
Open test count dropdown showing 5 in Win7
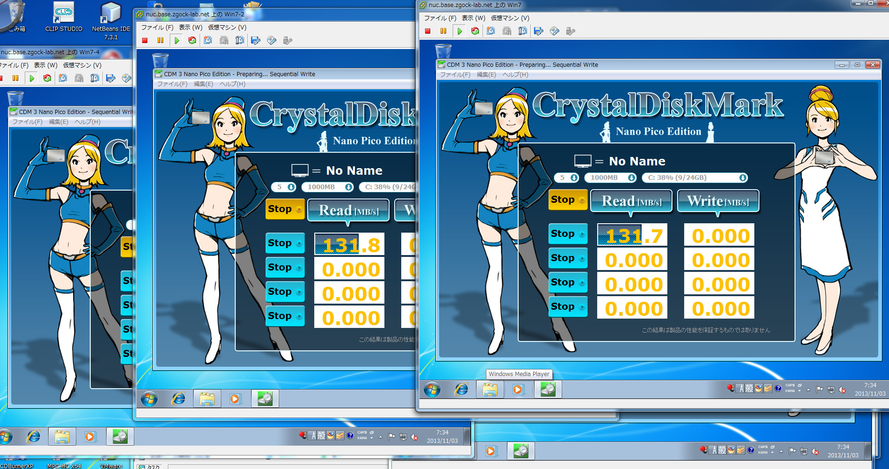coord(567,178)
